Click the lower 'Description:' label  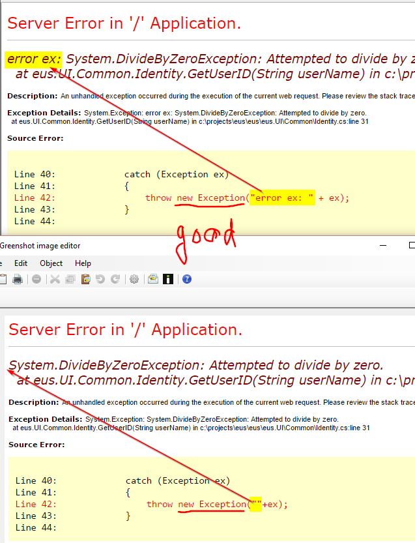(x=34, y=402)
